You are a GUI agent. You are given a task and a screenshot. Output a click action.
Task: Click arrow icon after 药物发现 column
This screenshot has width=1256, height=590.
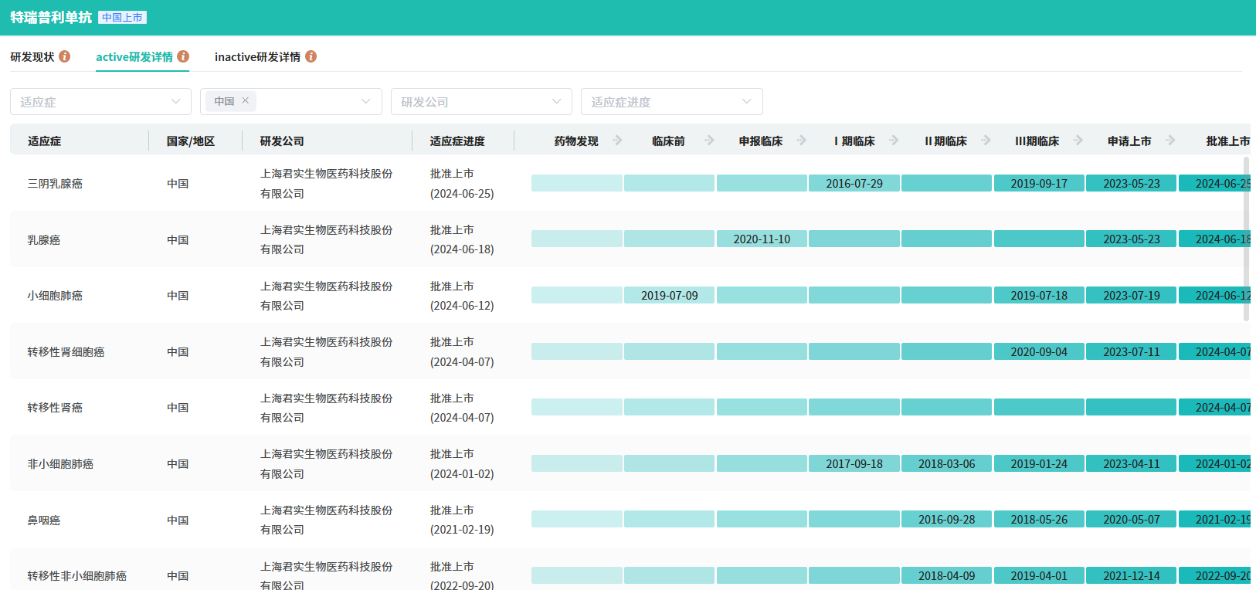(x=617, y=141)
